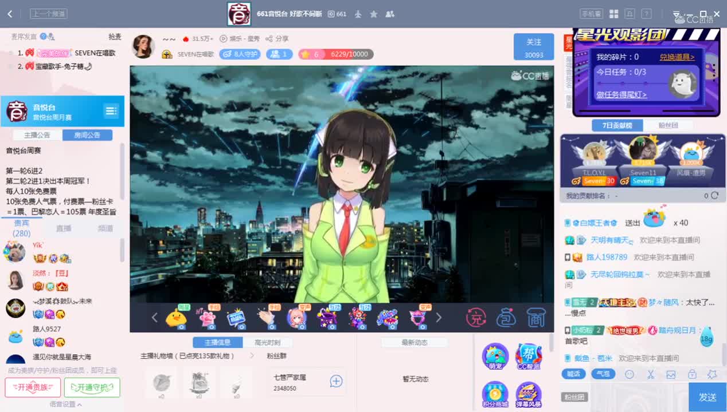Click 做任务得星灯> task link

622,95
